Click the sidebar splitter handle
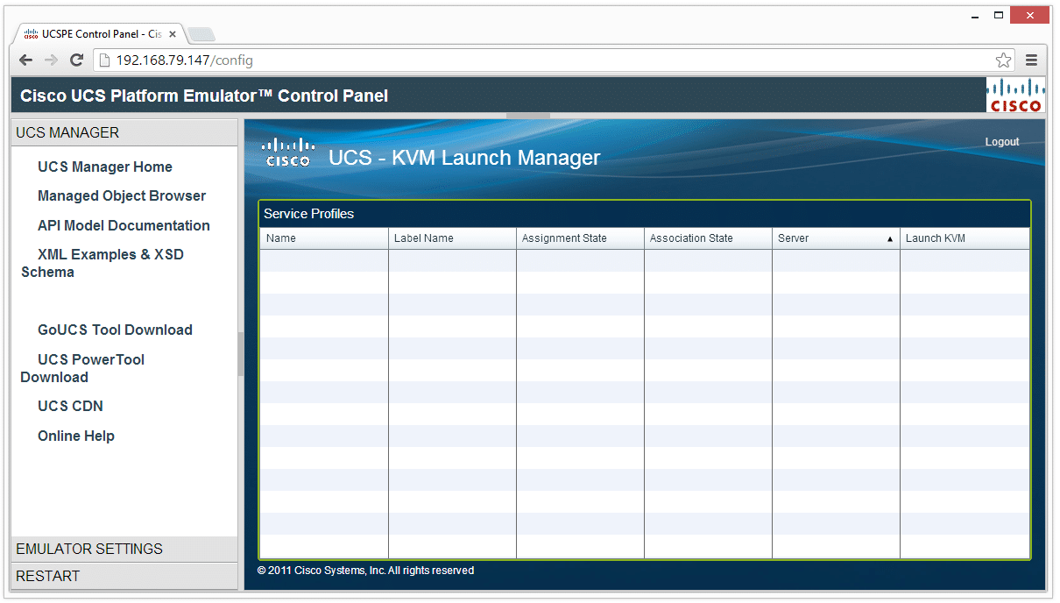This screenshot has width=1060, height=603. [241, 354]
